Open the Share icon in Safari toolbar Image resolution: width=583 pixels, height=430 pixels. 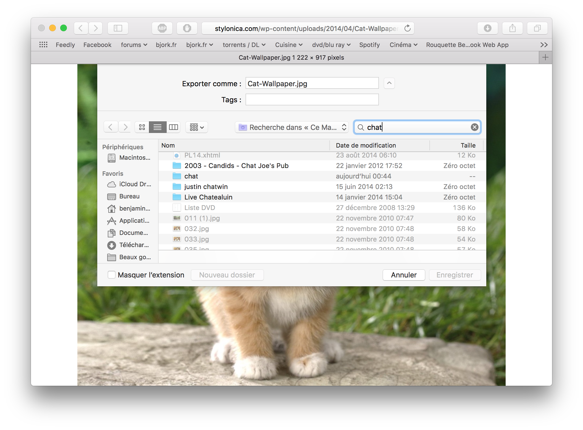[512, 28]
